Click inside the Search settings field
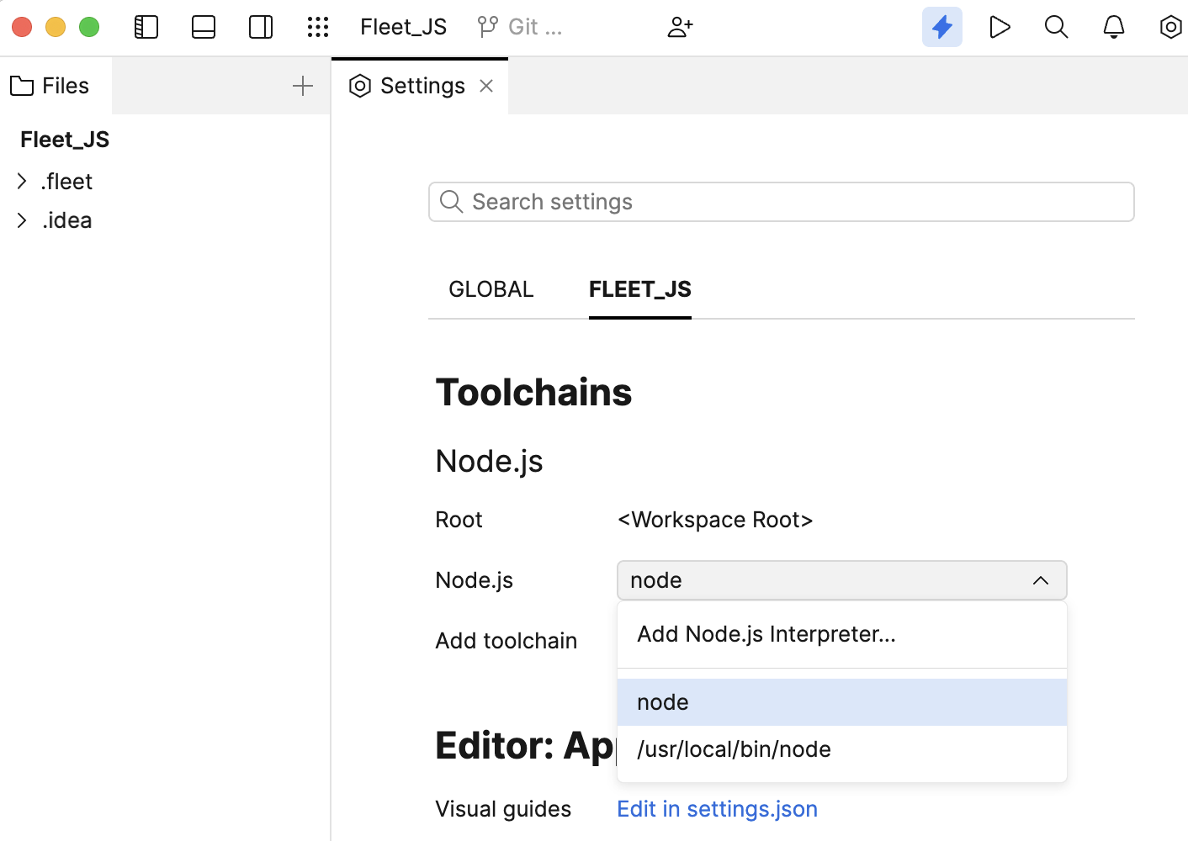Viewport: 1188px width, 841px height. [x=781, y=201]
